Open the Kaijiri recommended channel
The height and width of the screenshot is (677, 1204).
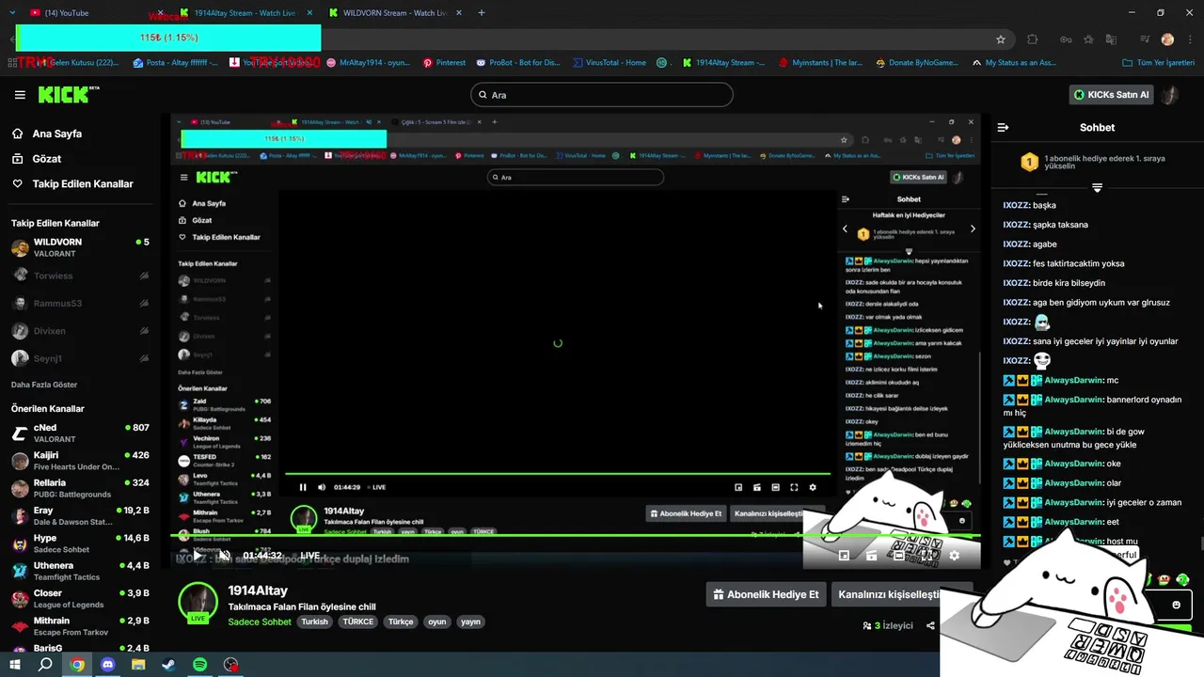[x=80, y=461]
